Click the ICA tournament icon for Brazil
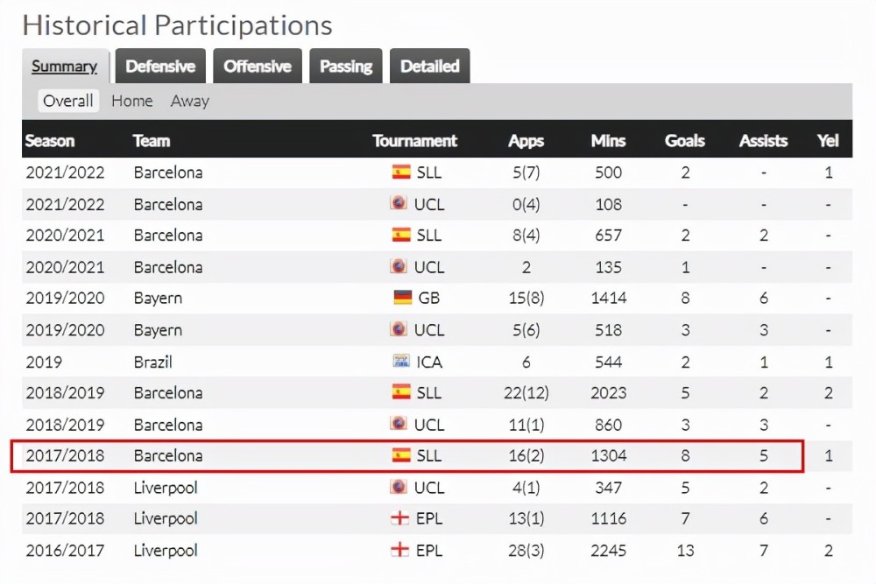Screen dimensions: 876x584 pyautogui.click(x=402, y=362)
